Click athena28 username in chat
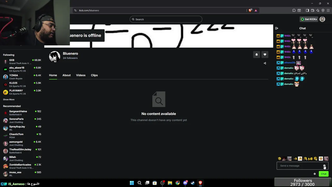Image resolution: width=332 pixels, height=187 pixels. tap(289, 63)
